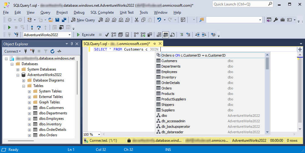Click the Step Over debug icon
This screenshot has height=153, width=305.
(x=39, y=27)
